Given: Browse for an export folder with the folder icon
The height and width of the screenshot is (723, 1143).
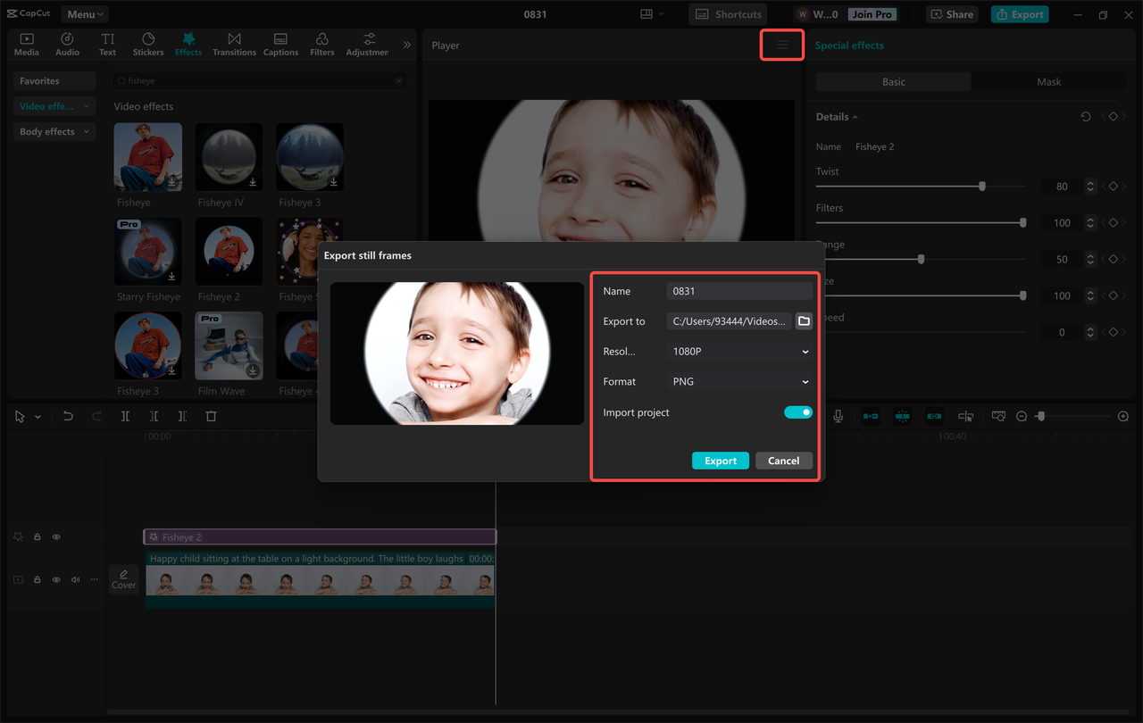Looking at the screenshot, I should pos(804,321).
